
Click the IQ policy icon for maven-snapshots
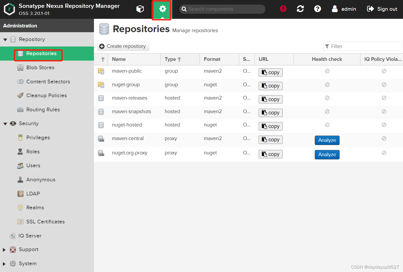pos(384,112)
